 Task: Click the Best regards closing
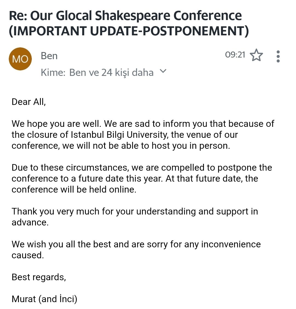coord(39,277)
